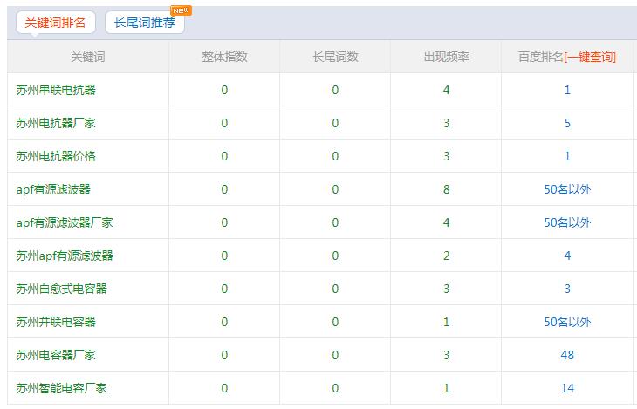Screen dimensions: 637x409
Task: Click Baidu rank 1 for 苏州串联电抗器
Action: 567,90
